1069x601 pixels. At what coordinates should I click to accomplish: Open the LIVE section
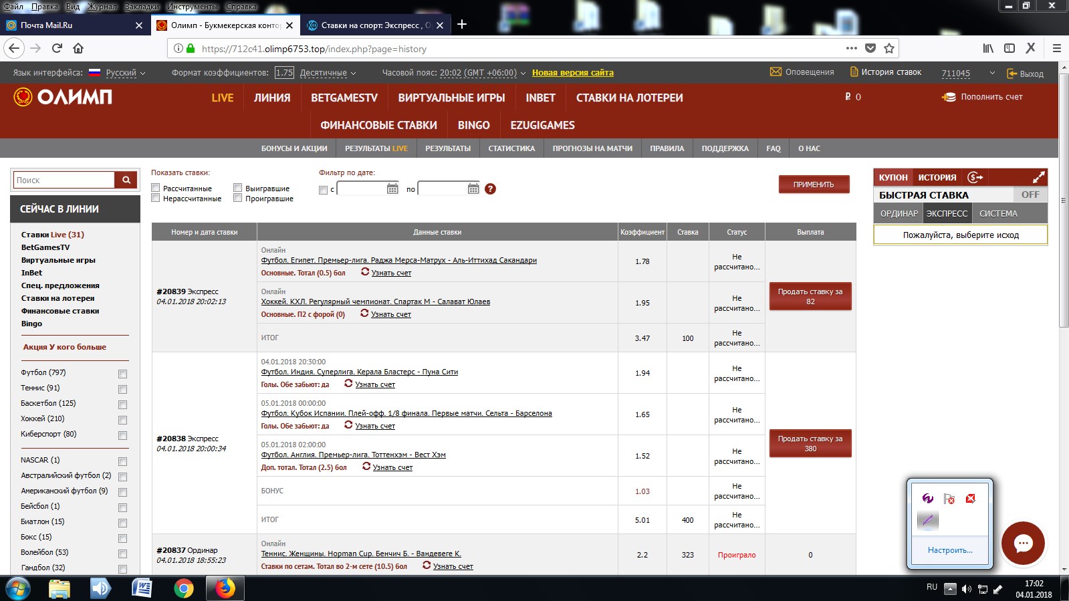(223, 98)
